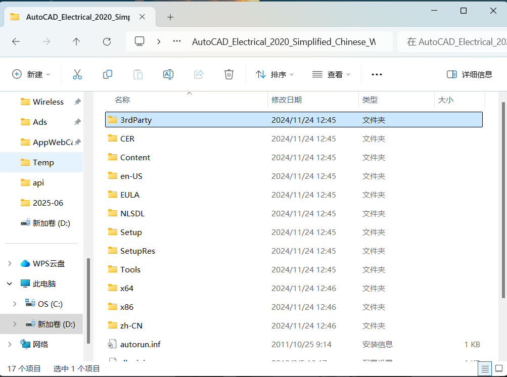Close the AutoCAD_Electrical tab
This screenshot has height=377, width=507.
pos(142,17)
